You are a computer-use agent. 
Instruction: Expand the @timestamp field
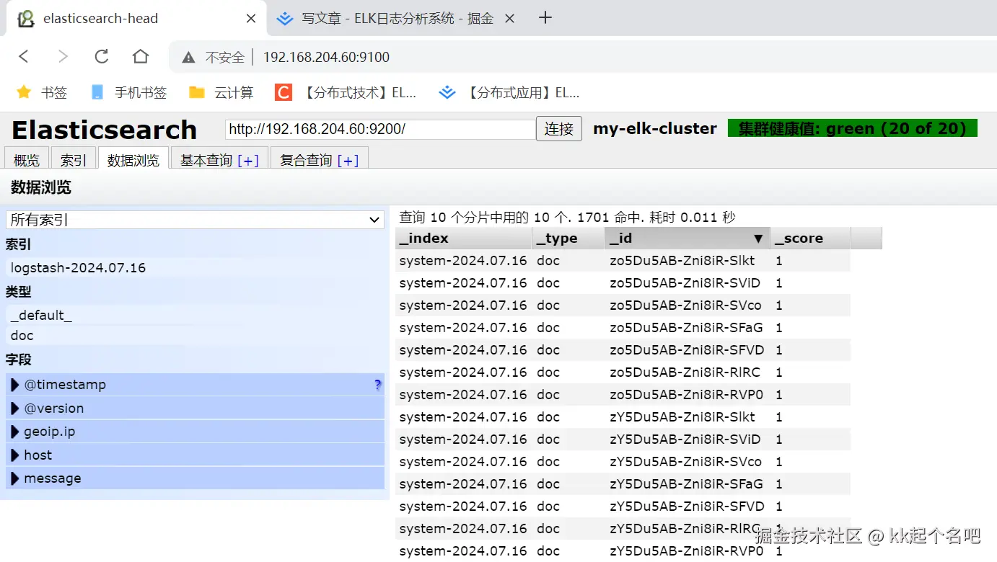(x=14, y=385)
